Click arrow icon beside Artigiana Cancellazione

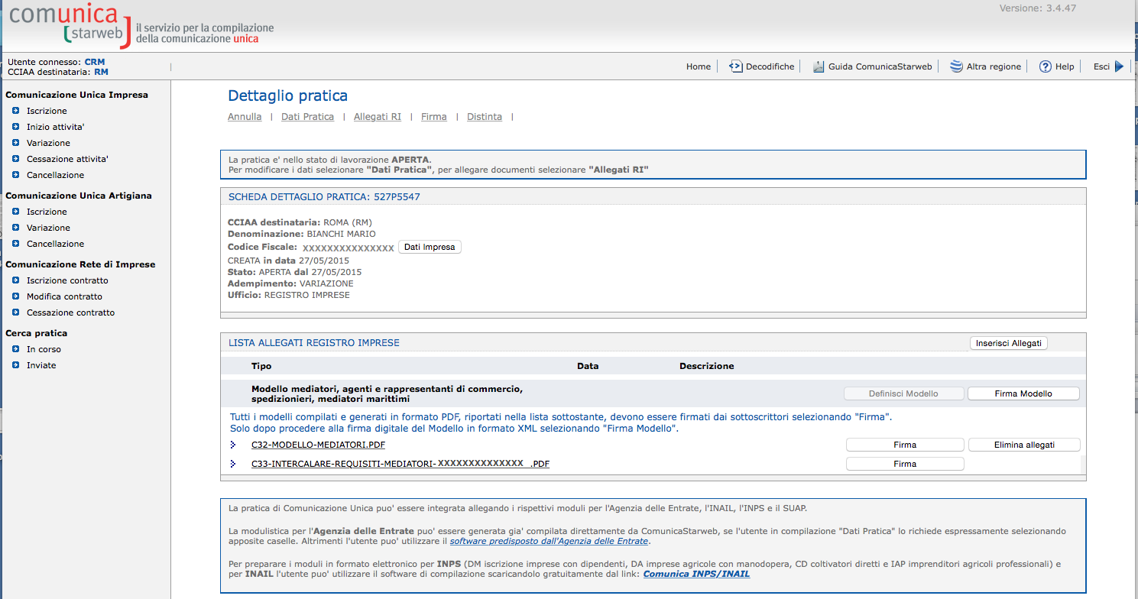pyautogui.click(x=15, y=244)
